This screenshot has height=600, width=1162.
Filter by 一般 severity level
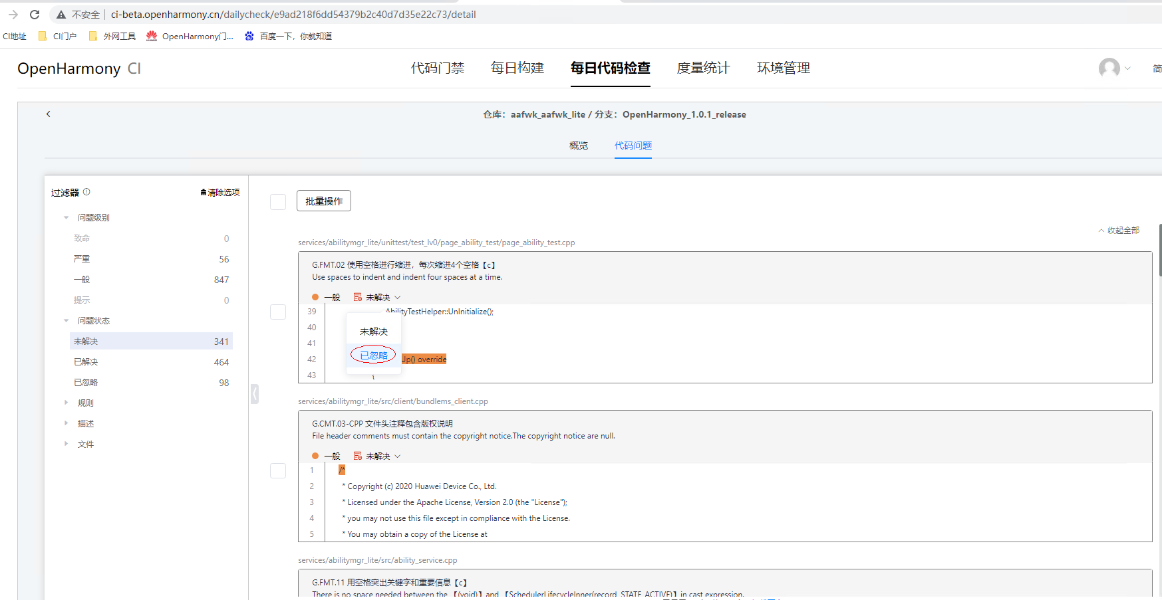152,280
